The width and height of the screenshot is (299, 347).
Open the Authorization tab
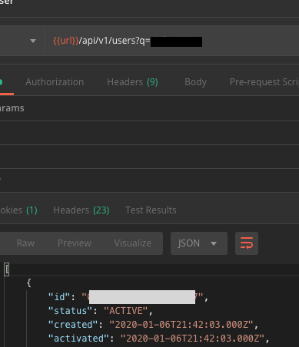(55, 82)
